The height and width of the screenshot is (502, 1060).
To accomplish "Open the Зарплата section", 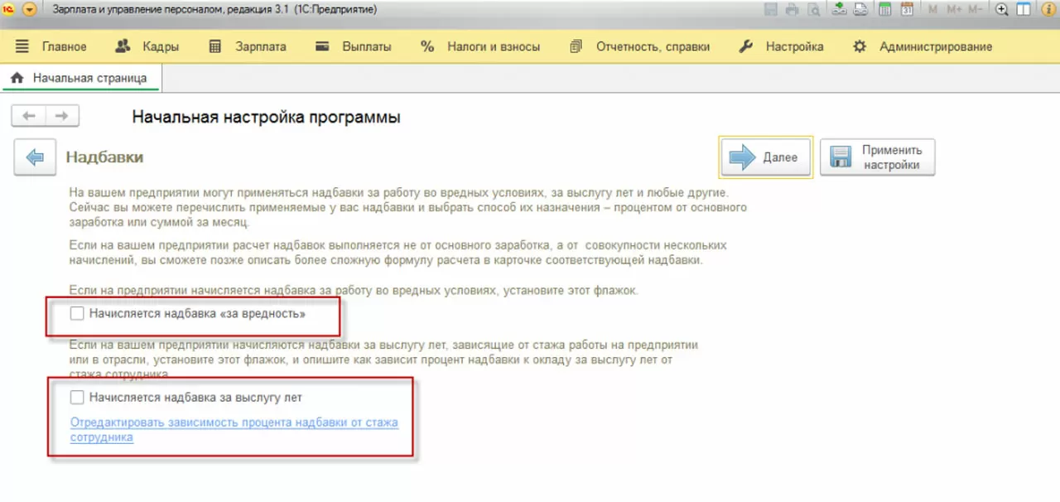I will click(247, 46).
